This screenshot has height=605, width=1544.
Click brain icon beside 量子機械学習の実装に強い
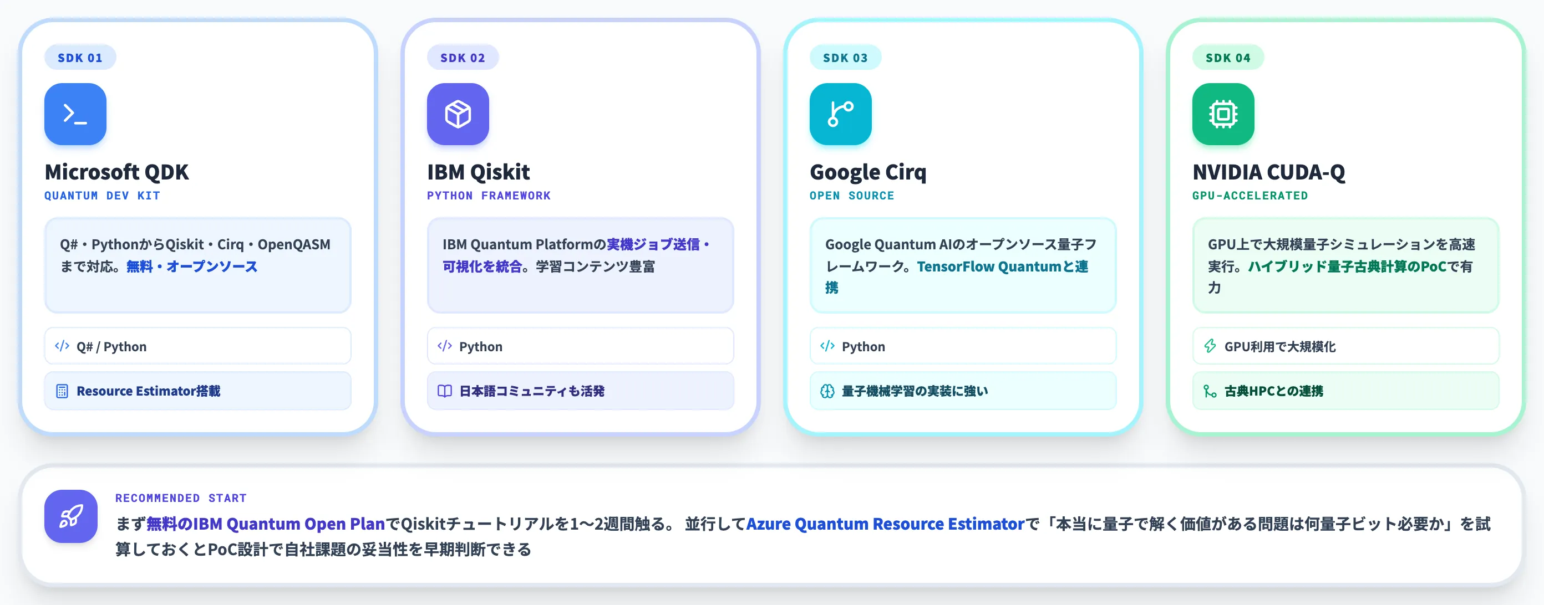[827, 391]
